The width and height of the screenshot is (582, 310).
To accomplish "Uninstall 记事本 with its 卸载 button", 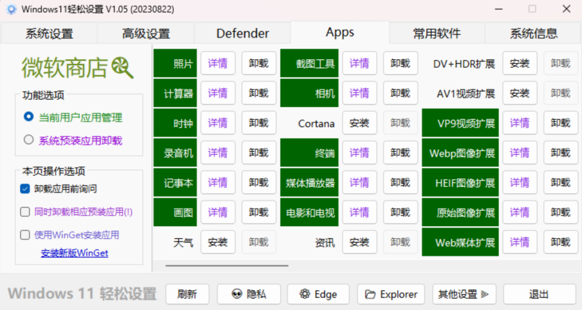I will [x=259, y=182].
